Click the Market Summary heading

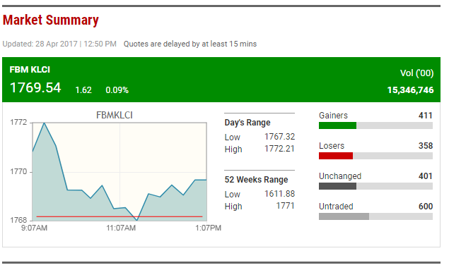coord(51,20)
